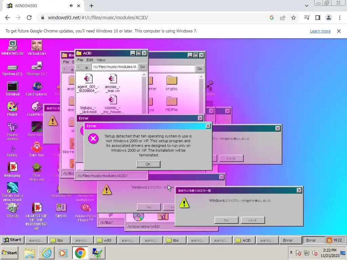Open the Robby desktop icon
This screenshot has width=347, height=260.
coord(12,151)
